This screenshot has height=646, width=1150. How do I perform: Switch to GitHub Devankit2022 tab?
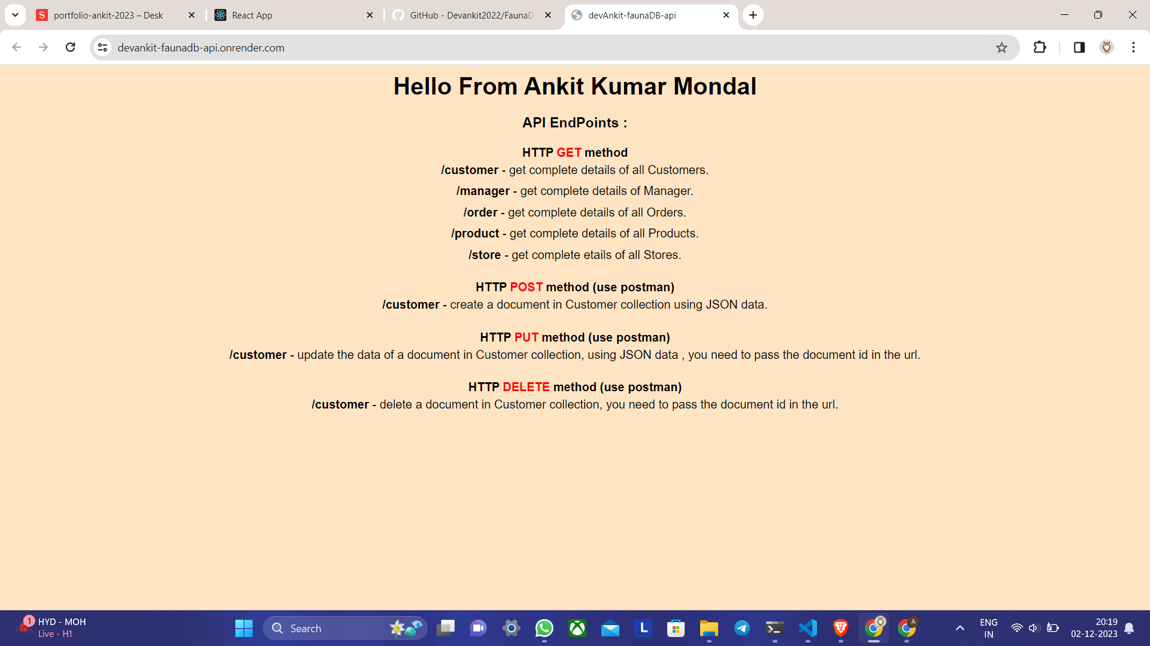[x=471, y=15]
